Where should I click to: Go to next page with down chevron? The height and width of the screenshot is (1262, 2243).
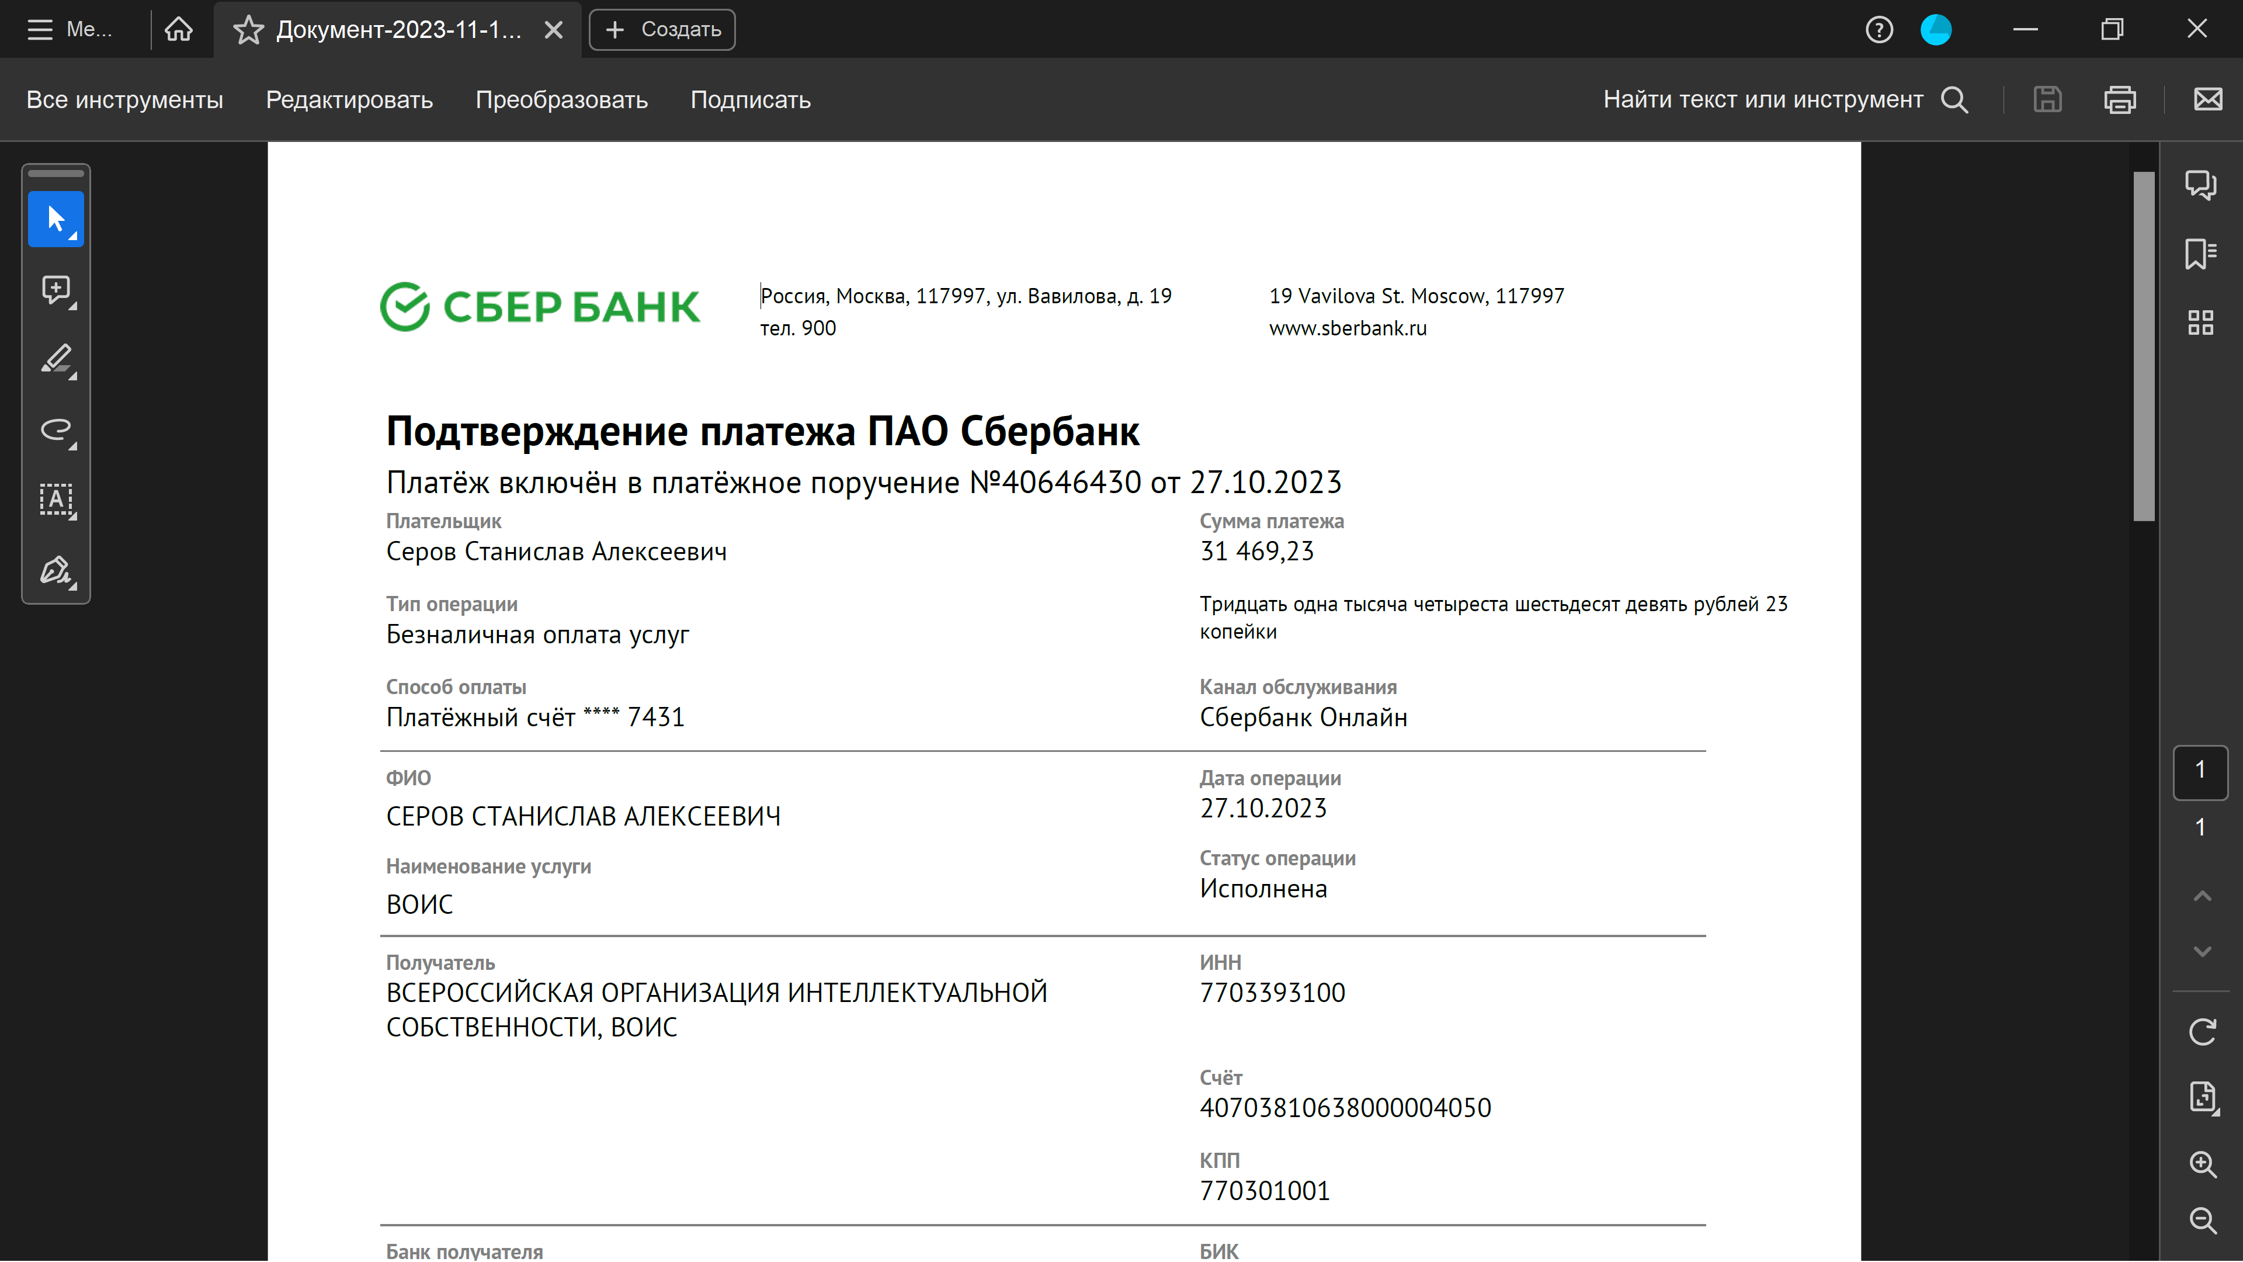2202,951
